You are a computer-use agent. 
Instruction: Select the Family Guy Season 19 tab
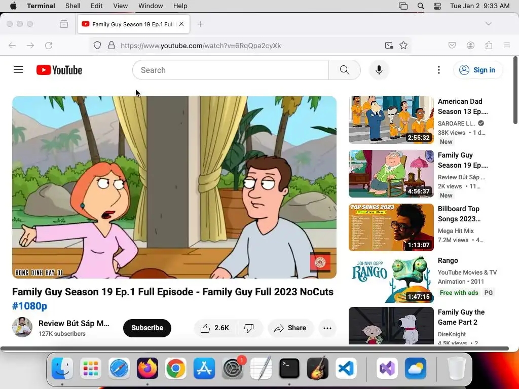pos(133,24)
